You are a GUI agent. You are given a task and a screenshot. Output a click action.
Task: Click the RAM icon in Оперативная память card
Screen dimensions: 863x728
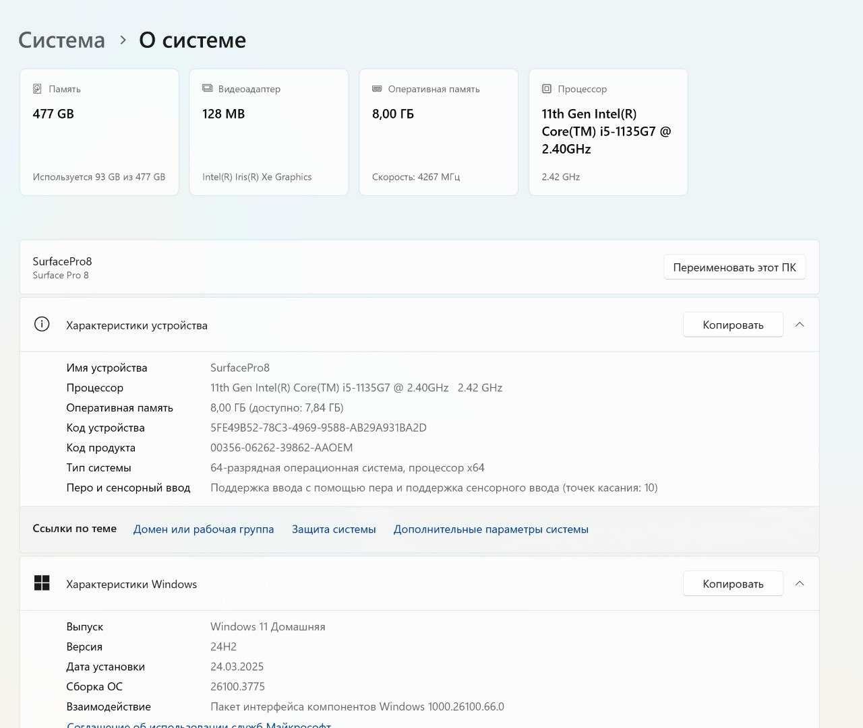(x=378, y=89)
